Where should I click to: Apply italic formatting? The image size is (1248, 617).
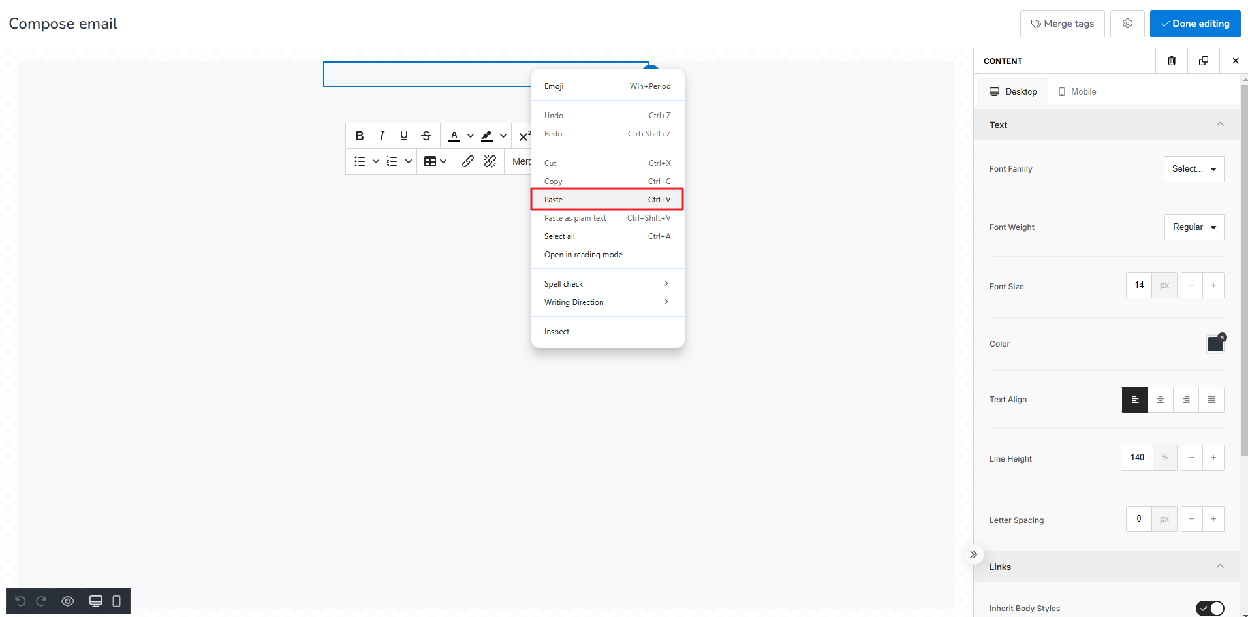coord(382,135)
